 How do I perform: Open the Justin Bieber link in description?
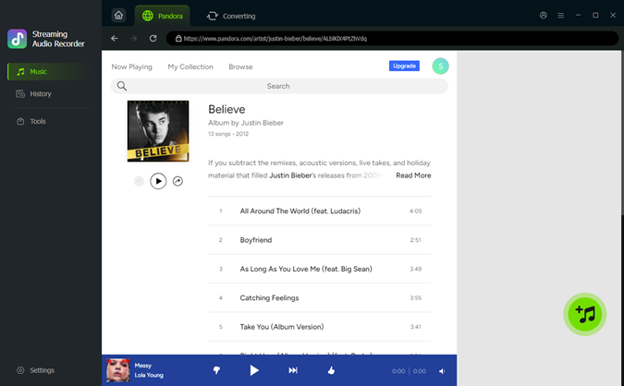[290, 175]
